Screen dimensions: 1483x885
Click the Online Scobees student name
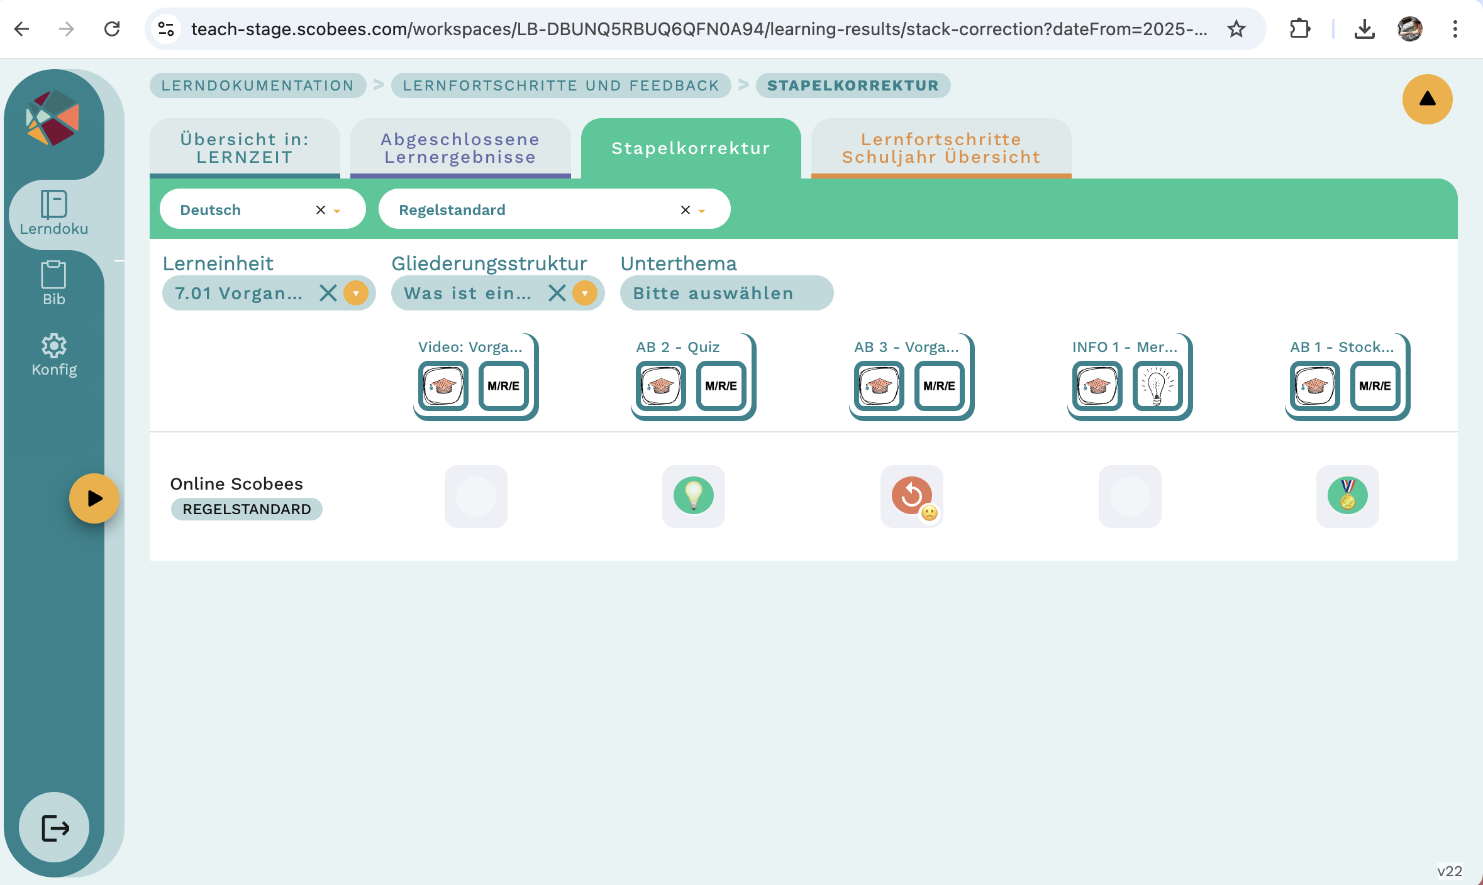[x=236, y=484]
